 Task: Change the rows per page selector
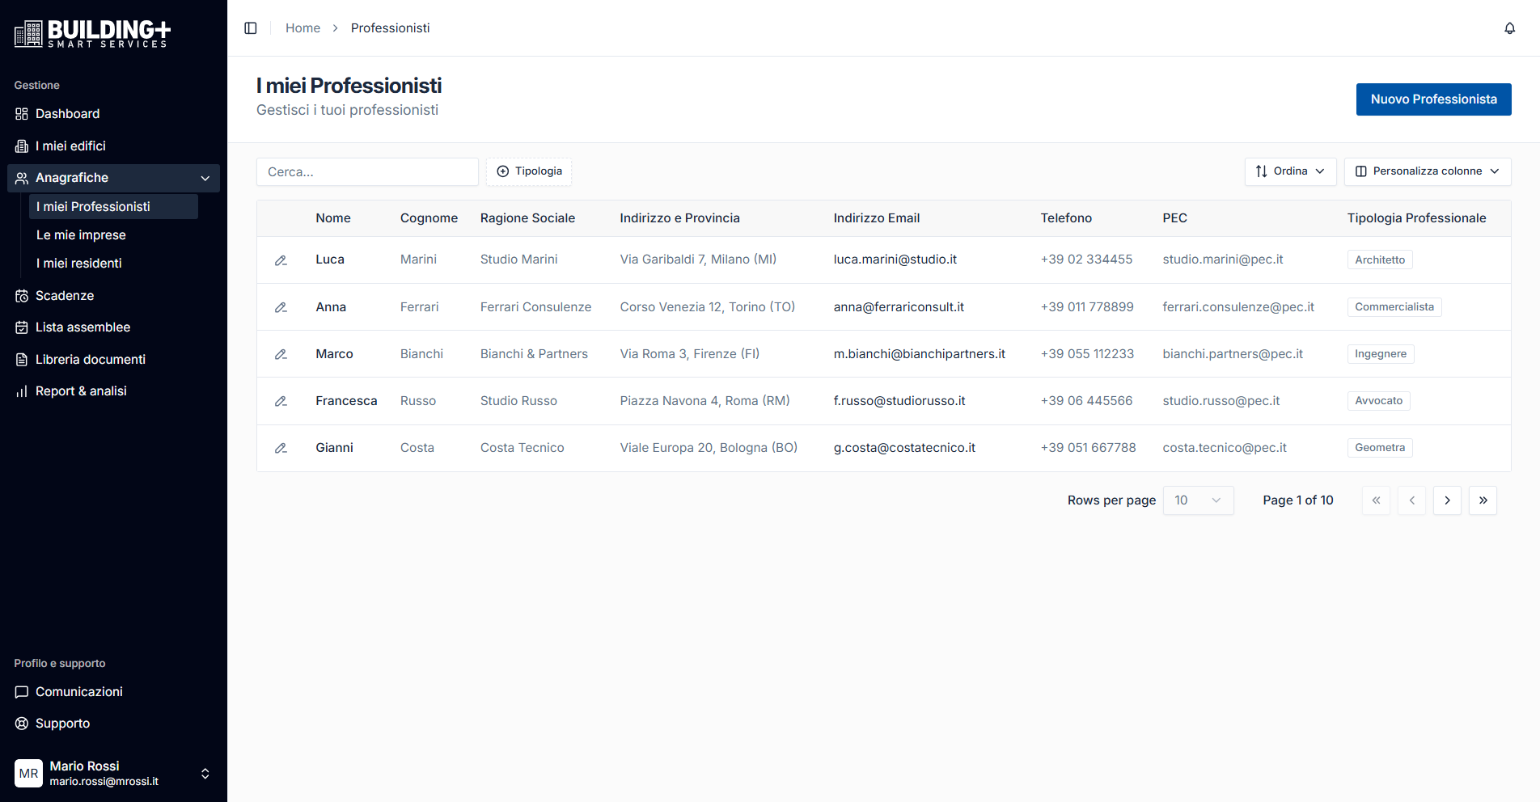point(1198,500)
